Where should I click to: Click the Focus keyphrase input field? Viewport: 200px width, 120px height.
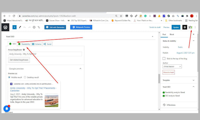coord(45,54)
